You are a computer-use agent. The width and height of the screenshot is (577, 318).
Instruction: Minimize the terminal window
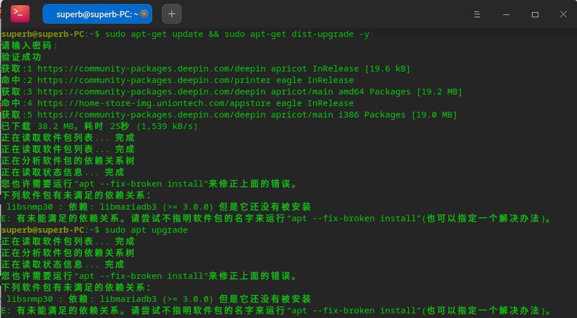[506, 14]
